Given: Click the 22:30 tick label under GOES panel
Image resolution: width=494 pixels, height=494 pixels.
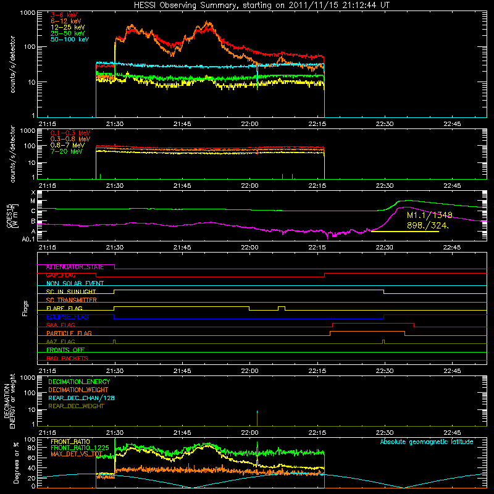Looking at the screenshot, I should (x=384, y=248).
